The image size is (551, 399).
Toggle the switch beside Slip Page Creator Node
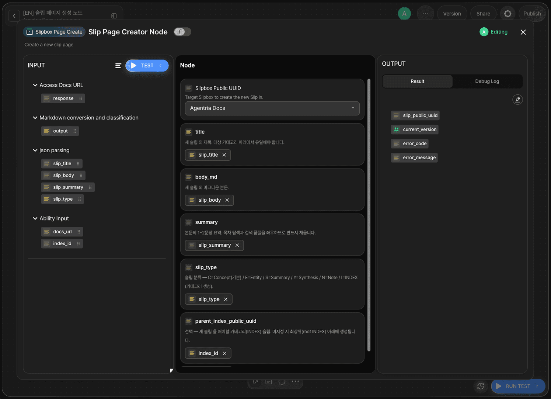(182, 32)
